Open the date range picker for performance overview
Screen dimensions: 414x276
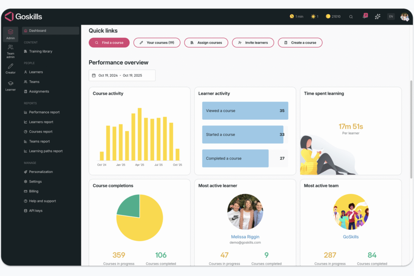[x=122, y=75]
